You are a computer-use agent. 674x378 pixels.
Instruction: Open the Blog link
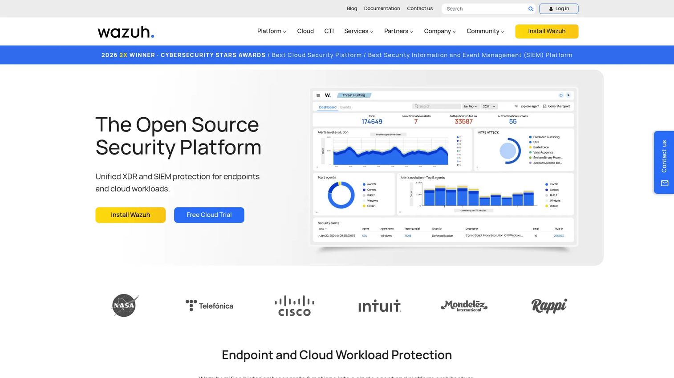(x=352, y=8)
